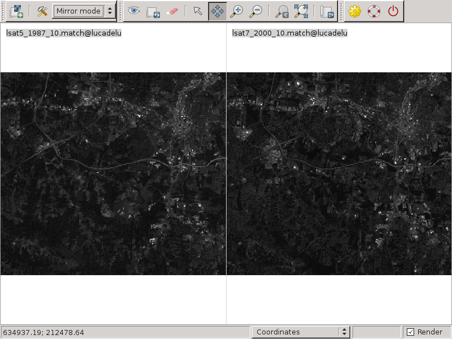Click the save display to file icon
The image size is (452, 339).
pyautogui.click(x=327, y=11)
